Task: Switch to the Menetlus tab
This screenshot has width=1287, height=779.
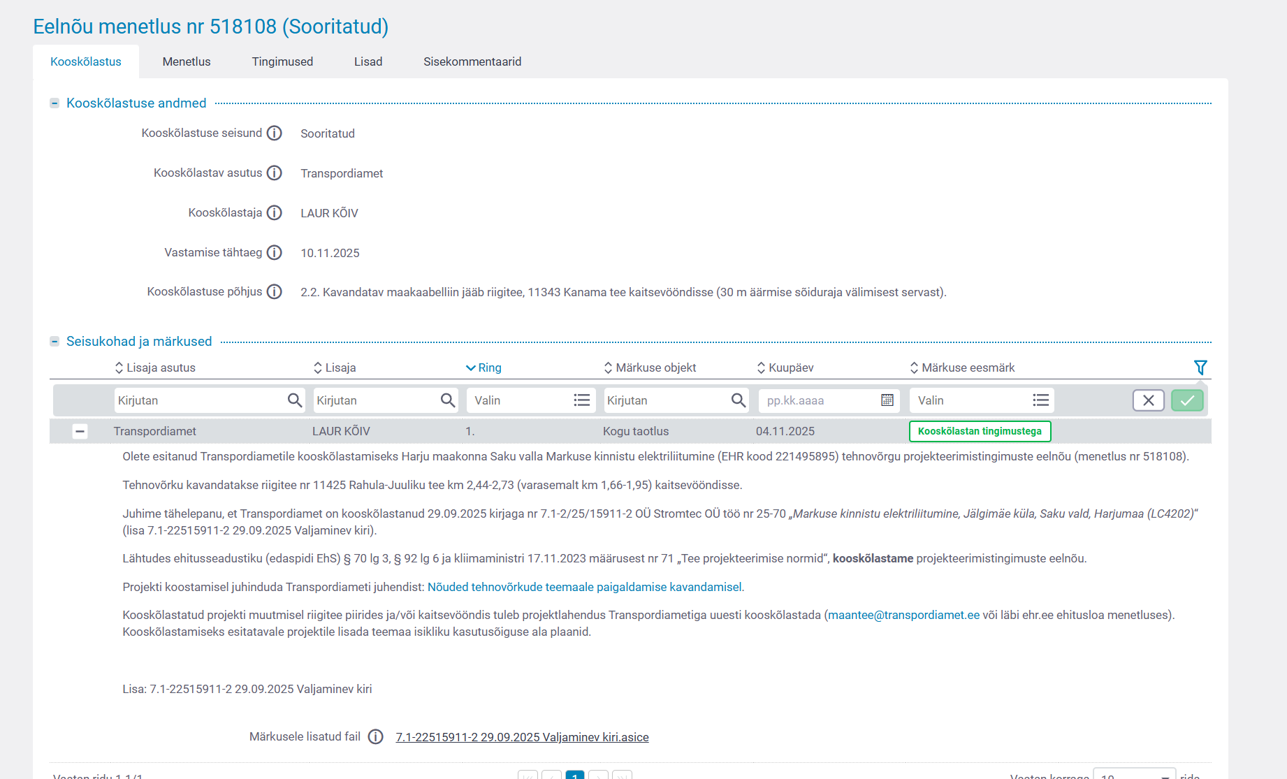Action: click(x=187, y=61)
